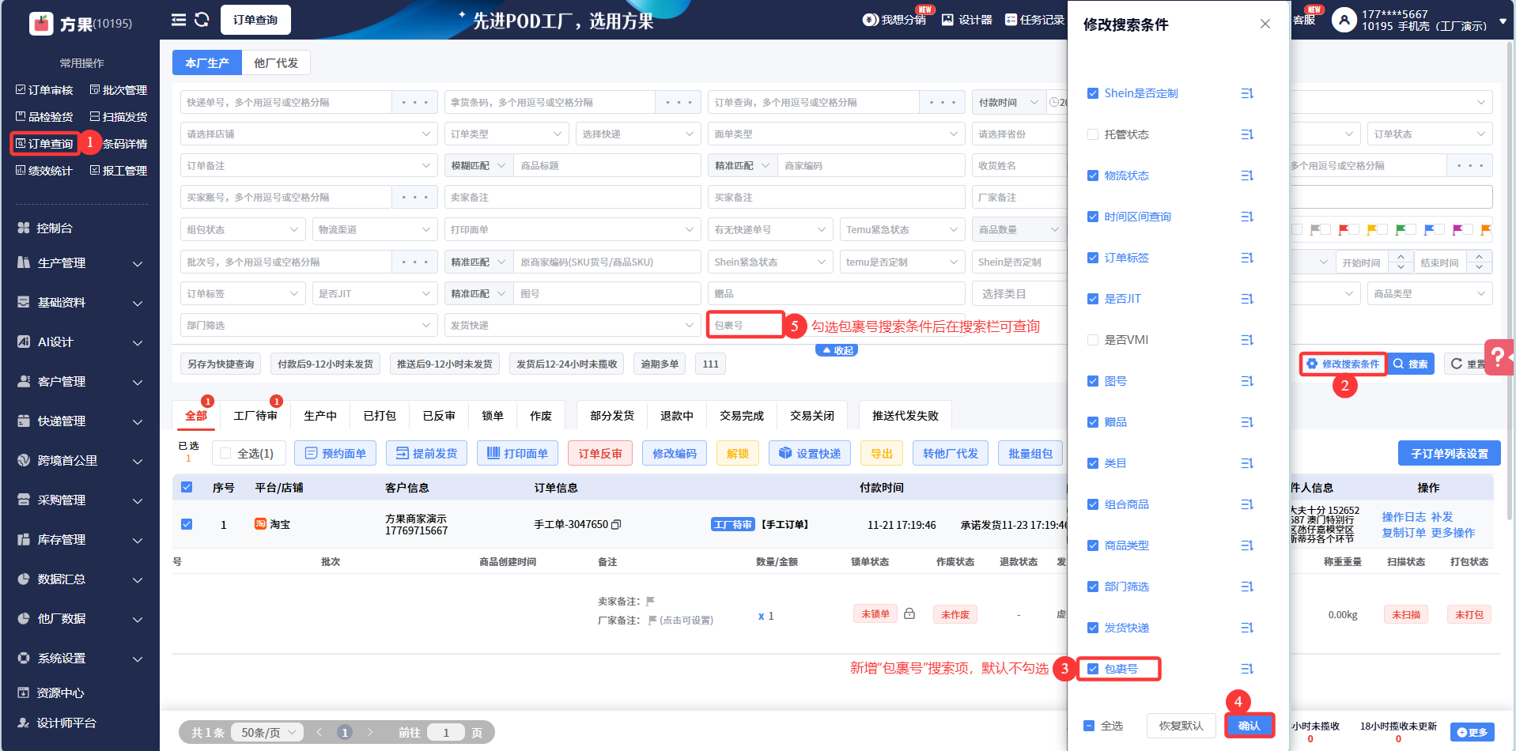This screenshot has width=1516, height=751.
Task: Switch to the 他厂代发 tab
Action: pos(276,63)
